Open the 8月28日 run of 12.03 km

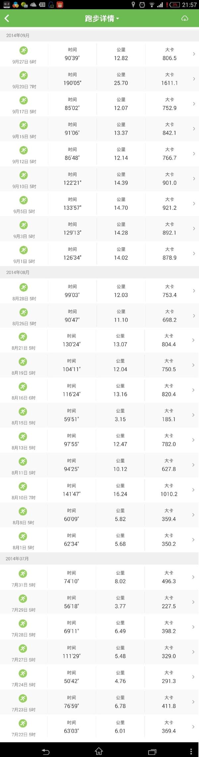click(x=99, y=291)
